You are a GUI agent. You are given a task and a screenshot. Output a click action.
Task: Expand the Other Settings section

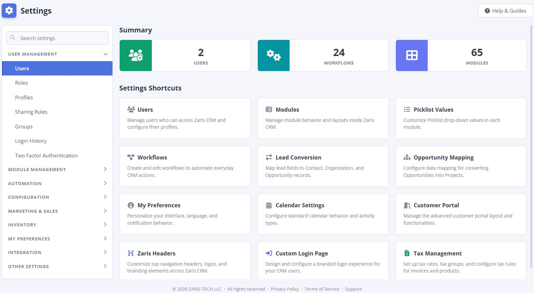point(105,266)
